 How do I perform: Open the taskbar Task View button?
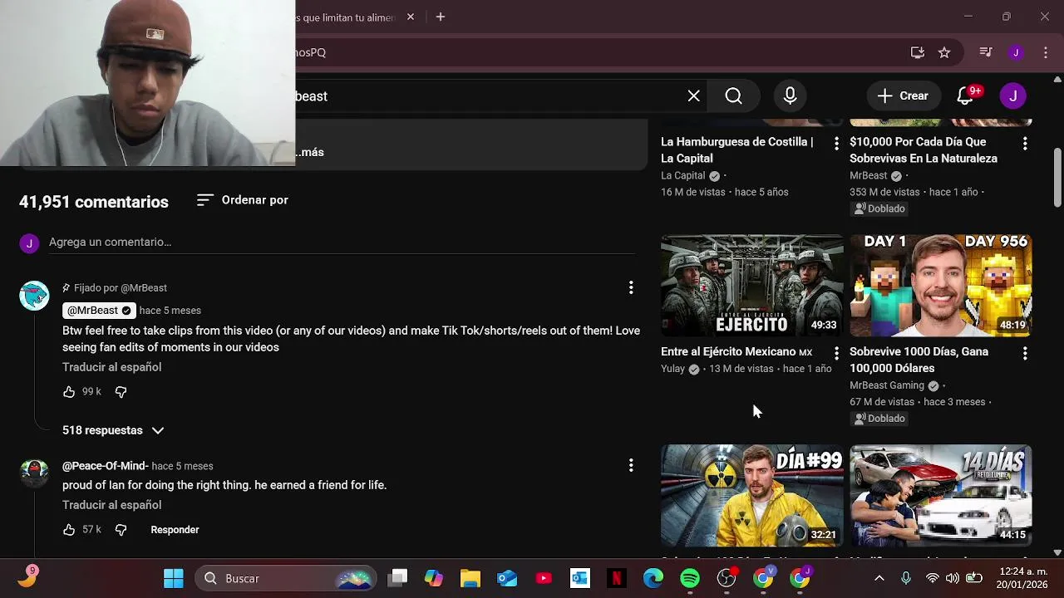coord(399,578)
